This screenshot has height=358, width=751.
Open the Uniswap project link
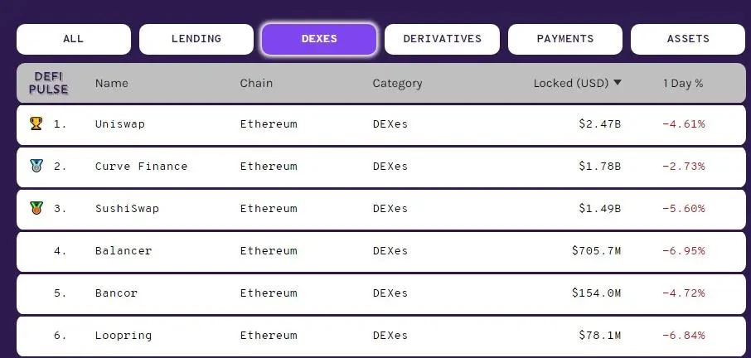click(x=119, y=124)
